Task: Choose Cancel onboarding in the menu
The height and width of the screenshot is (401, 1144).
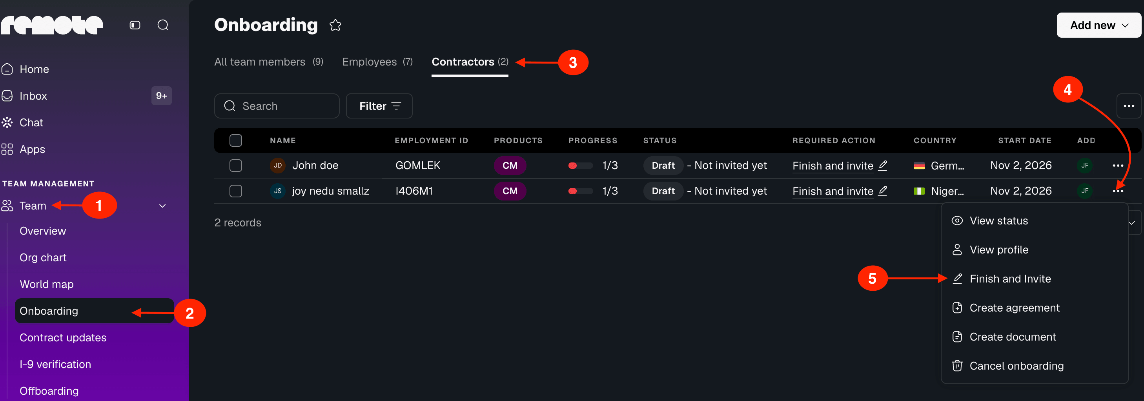Action: (1016, 365)
